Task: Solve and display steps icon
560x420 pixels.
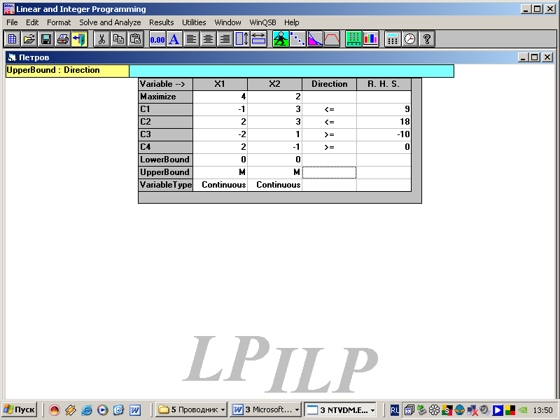Action: click(297, 39)
